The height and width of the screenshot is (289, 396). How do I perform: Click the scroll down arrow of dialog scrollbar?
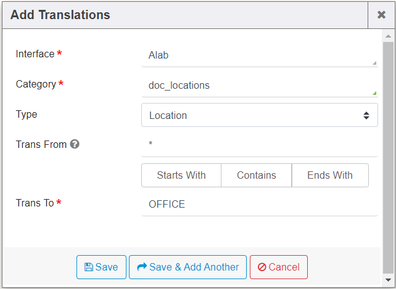pos(389,280)
